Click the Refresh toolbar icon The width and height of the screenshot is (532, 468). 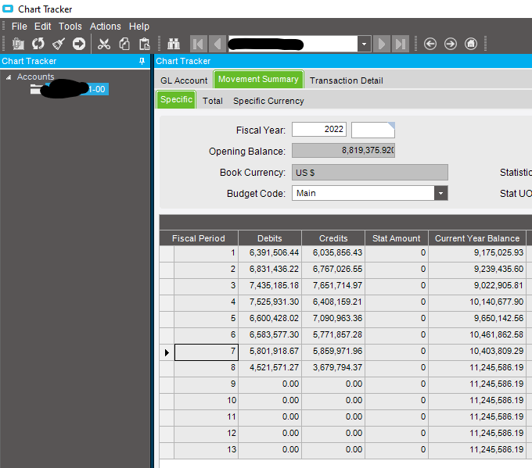coord(38,44)
